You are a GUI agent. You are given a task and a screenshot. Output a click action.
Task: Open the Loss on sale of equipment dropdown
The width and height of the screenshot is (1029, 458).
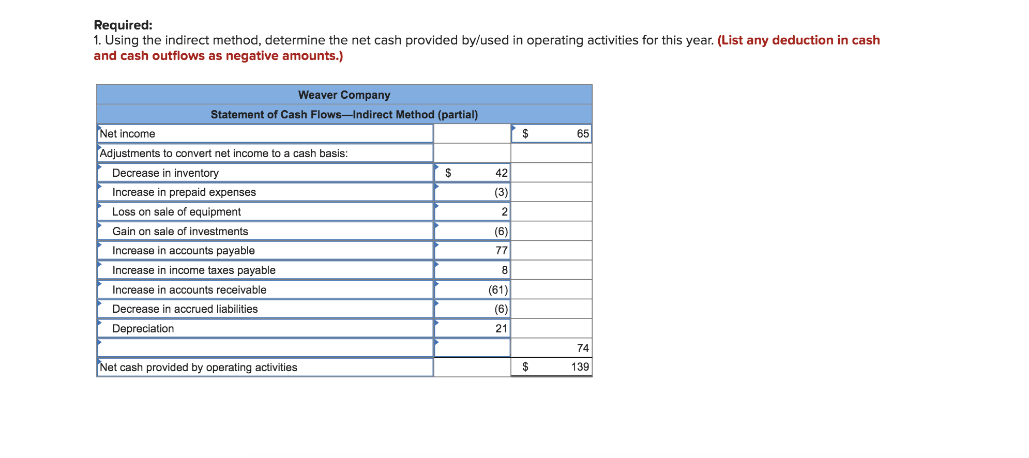point(265,211)
